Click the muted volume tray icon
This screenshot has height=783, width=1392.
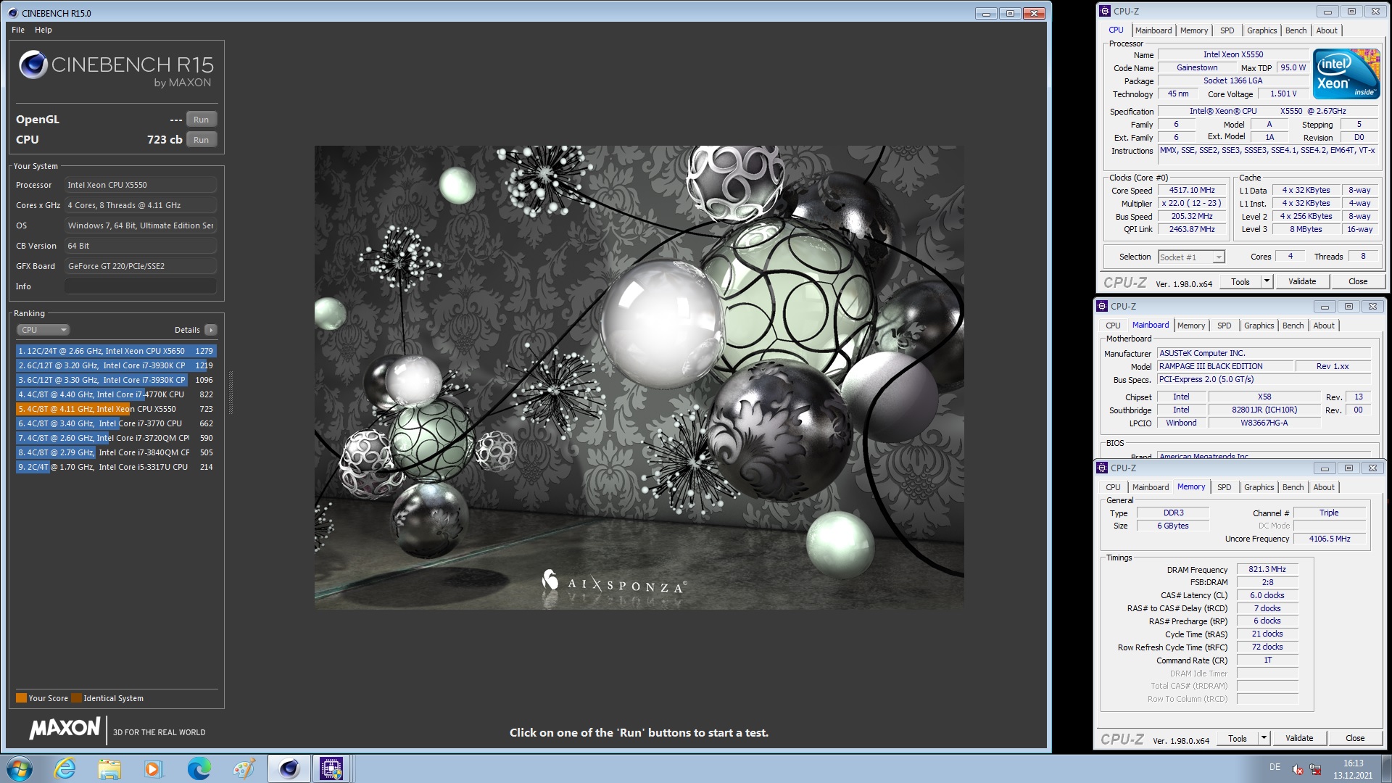coord(1298,769)
